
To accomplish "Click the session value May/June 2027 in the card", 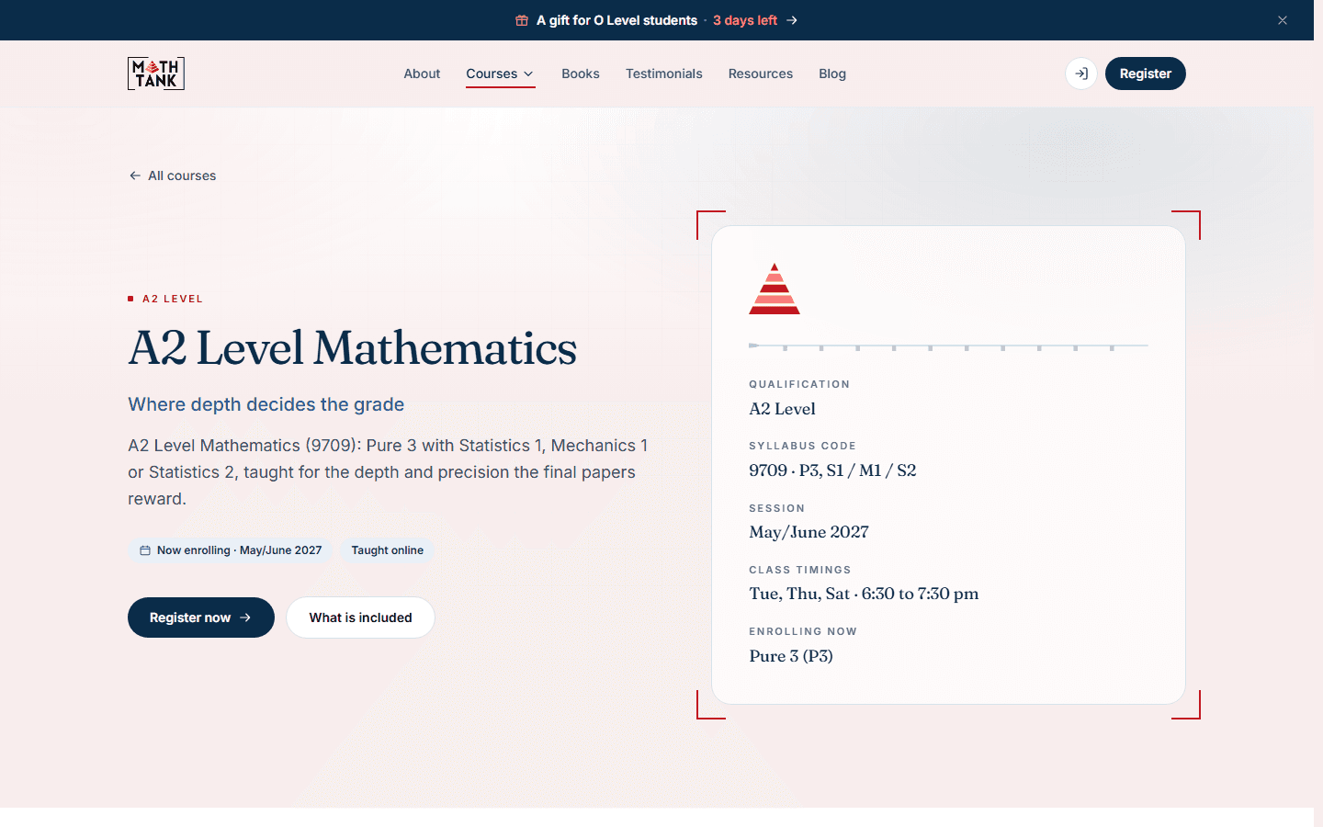I will 808,532.
